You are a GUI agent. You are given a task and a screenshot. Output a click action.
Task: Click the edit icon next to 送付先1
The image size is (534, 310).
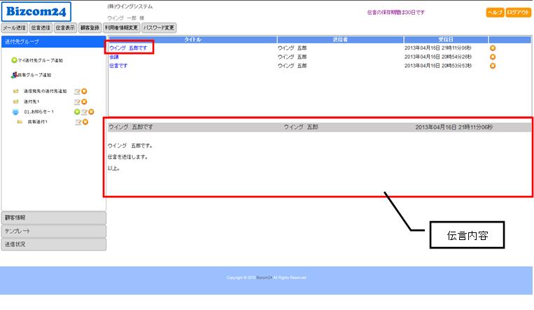[77, 101]
